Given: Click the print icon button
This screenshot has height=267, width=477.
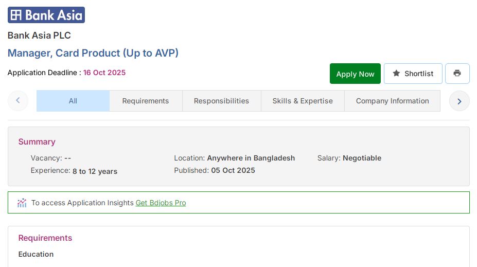Looking at the screenshot, I should pos(457,74).
